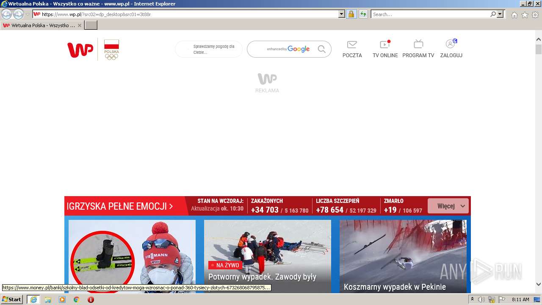Screen dimensions: 542x305
Task: Click the IE forward navigation button
Action: click(x=18, y=14)
